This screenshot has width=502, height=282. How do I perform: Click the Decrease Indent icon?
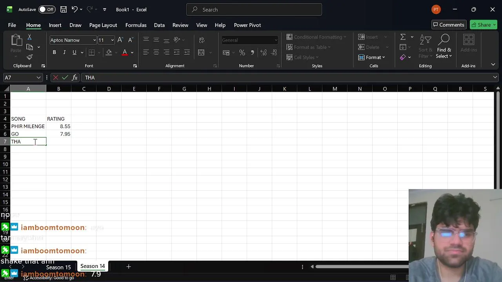coord(176,52)
